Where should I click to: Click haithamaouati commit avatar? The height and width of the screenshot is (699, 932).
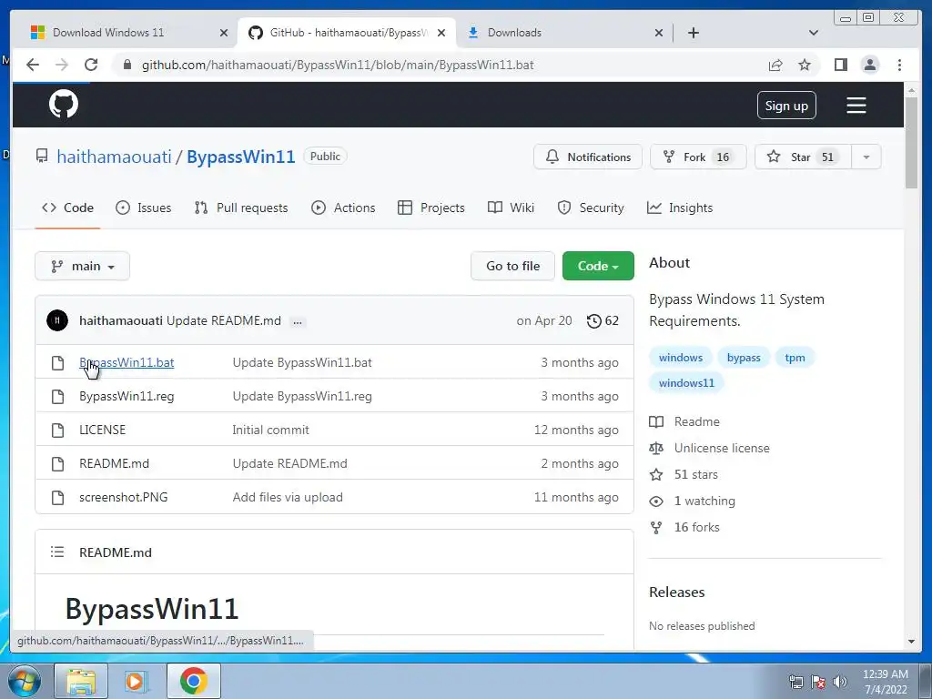pos(57,320)
